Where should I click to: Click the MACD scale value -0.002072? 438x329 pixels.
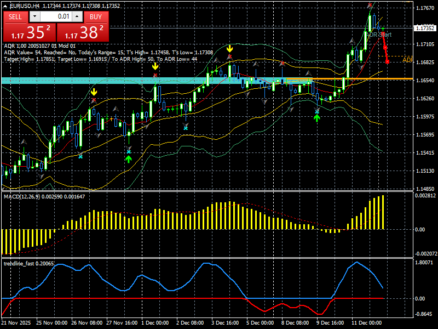coord(426,254)
